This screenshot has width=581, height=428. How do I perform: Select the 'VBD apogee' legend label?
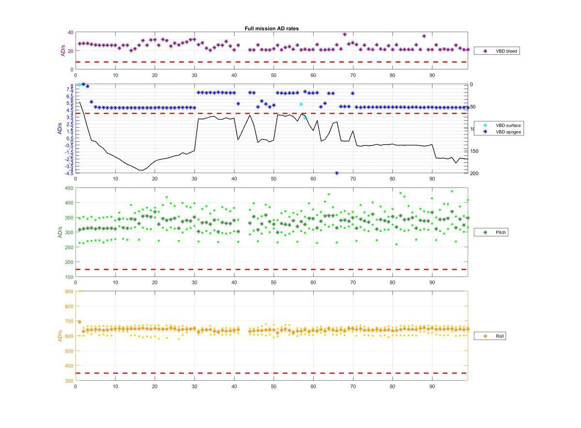(x=508, y=132)
